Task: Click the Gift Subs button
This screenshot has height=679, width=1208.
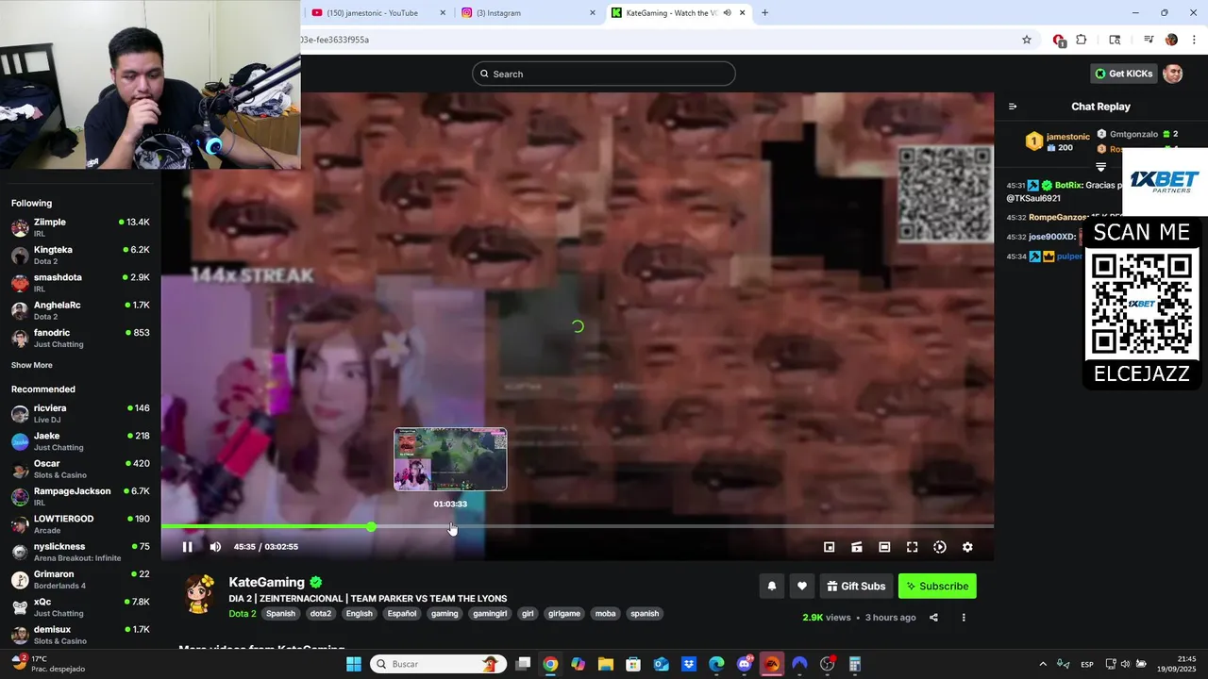Action: [857, 586]
